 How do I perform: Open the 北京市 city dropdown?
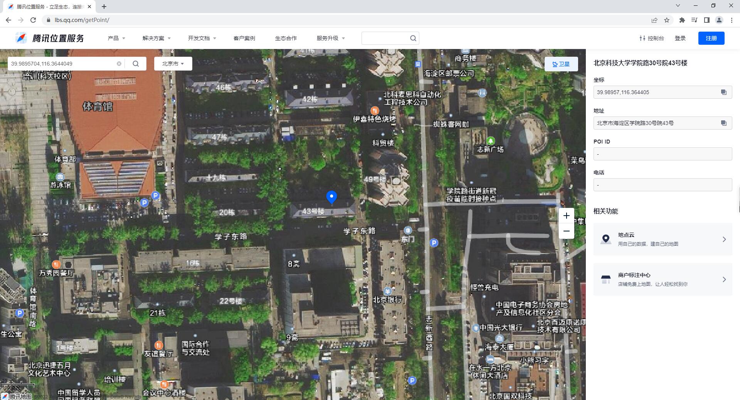pos(173,64)
